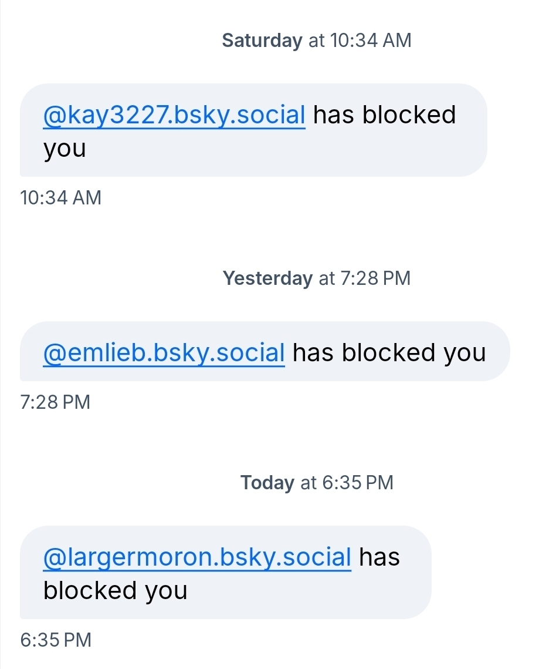Click the 6:35 PM timestamp below last message
The height and width of the screenshot is (669, 556).
point(56,640)
